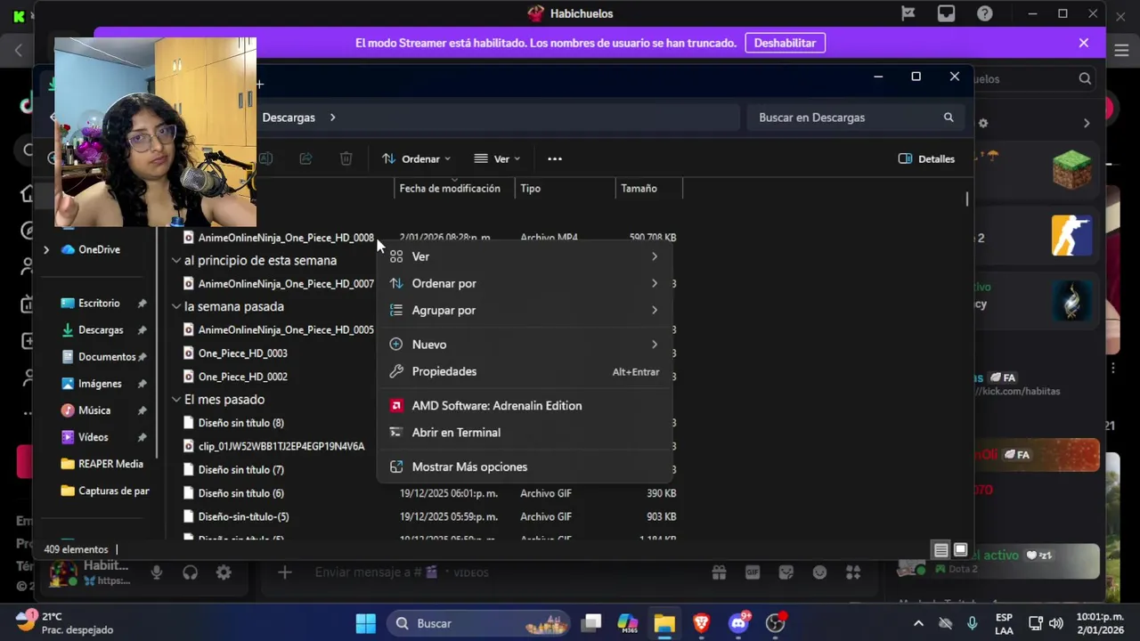1140x641 pixels.
Task: Select file AnimeOnlineNinja_One_Piece_HD_0005
Action: tap(286, 329)
